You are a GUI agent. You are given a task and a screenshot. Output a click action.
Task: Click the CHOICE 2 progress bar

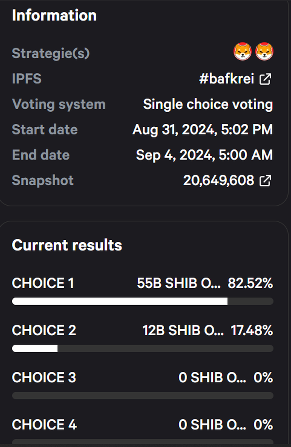[x=142, y=348]
